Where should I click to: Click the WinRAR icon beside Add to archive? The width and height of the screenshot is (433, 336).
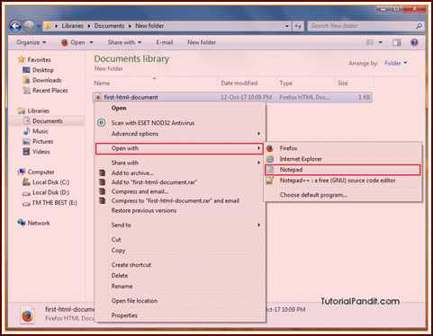[x=103, y=172]
